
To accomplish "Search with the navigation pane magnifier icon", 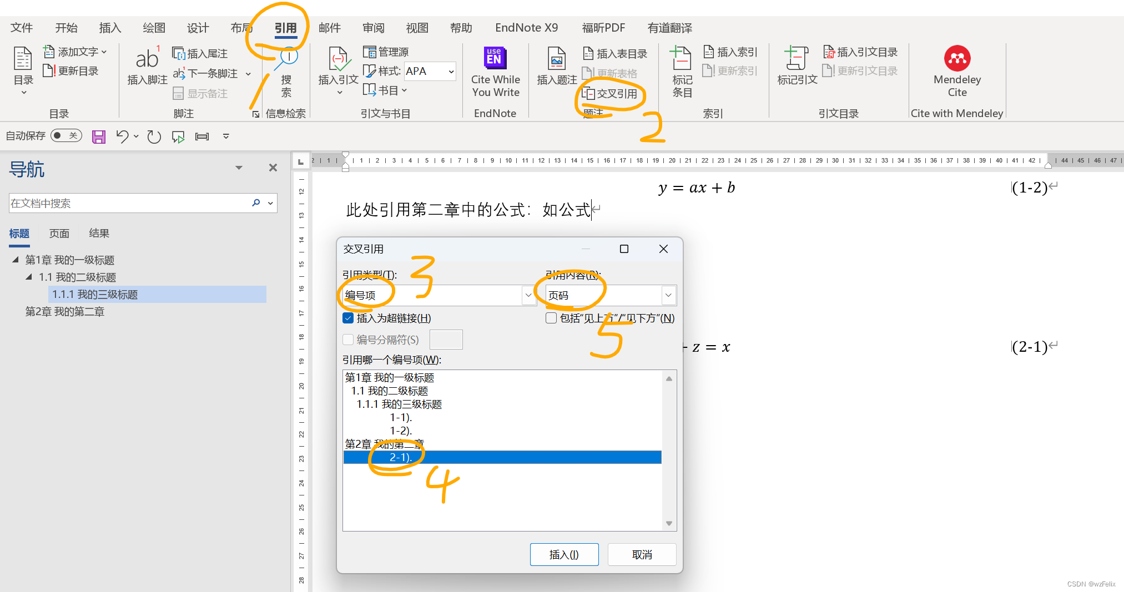I will pos(256,203).
